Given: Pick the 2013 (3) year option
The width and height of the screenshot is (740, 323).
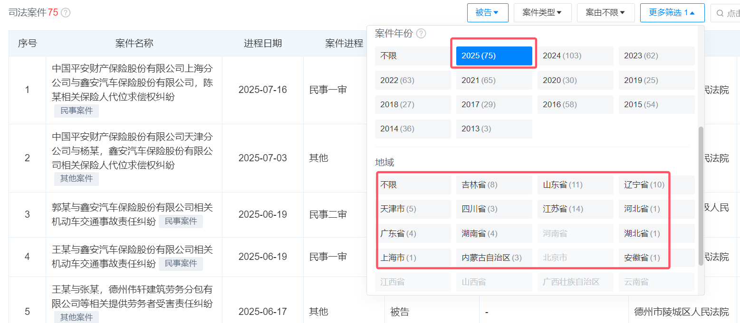Looking at the screenshot, I should tap(494, 129).
